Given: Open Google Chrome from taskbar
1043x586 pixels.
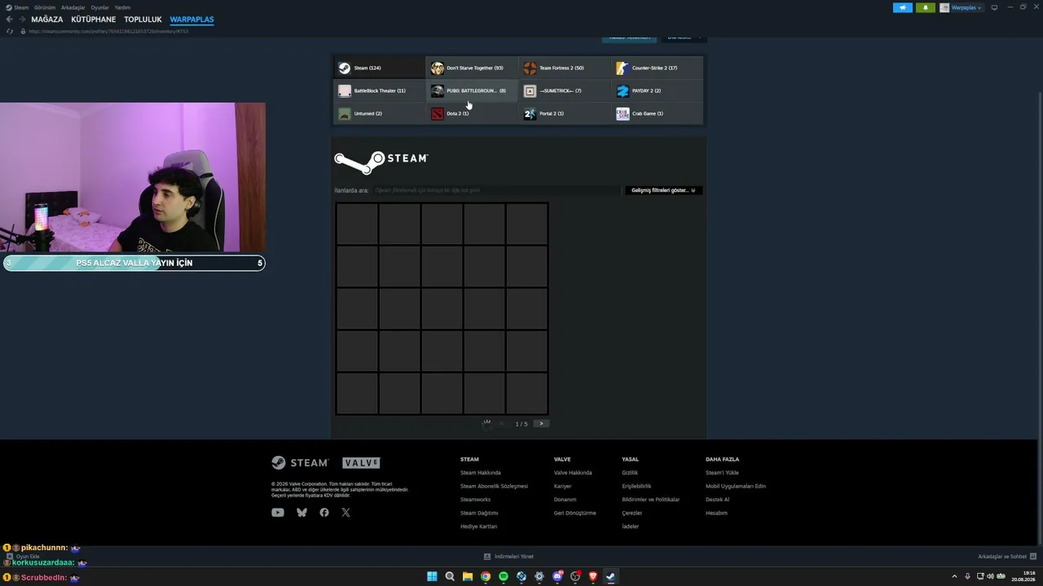Looking at the screenshot, I should click(x=486, y=577).
